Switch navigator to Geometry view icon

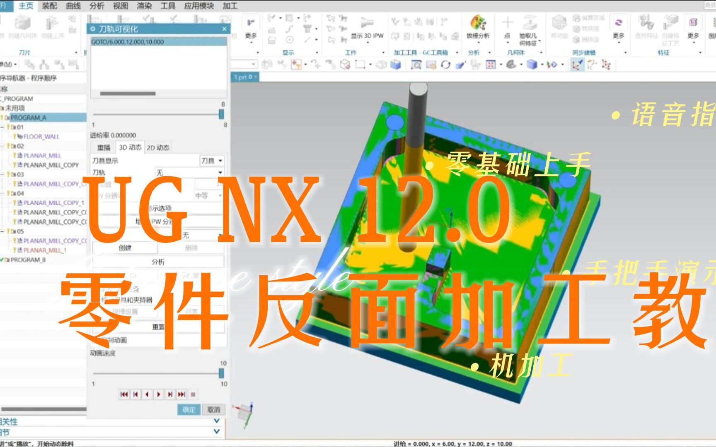[59, 64]
